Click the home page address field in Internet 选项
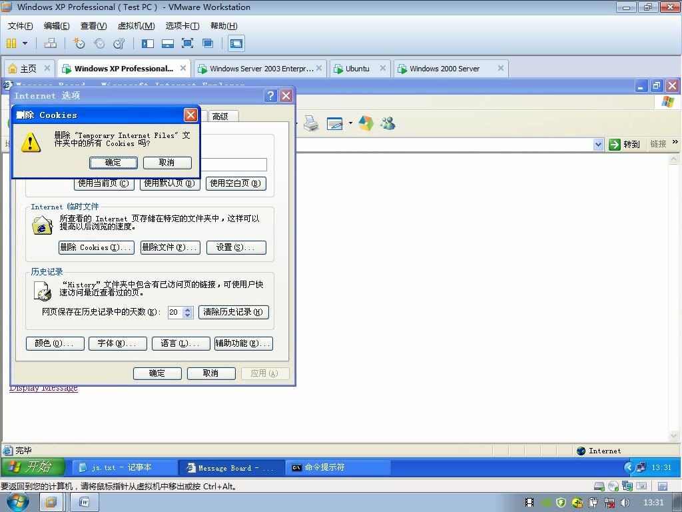This screenshot has height=512, width=682. [x=234, y=165]
